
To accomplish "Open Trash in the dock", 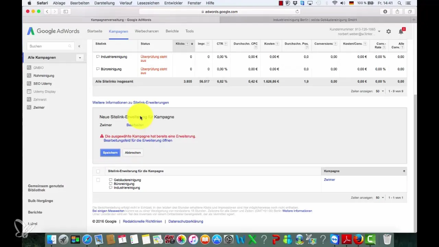I will pyautogui.click(x=387, y=239).
